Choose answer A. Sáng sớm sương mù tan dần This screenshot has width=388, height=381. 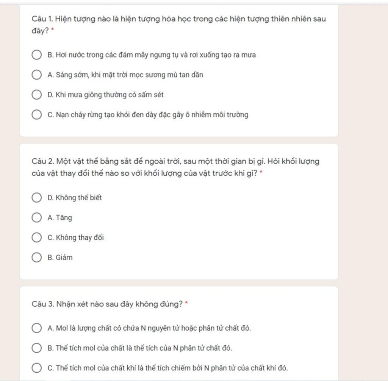(x=37, y=75)
